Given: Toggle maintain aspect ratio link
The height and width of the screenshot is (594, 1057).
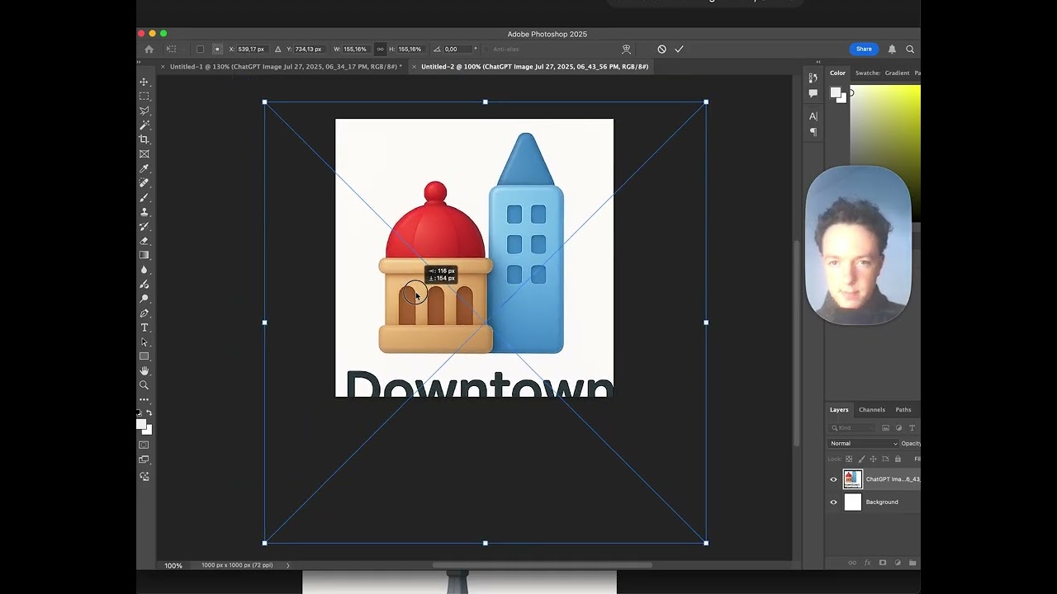Looking at the screenshot, I should (380, 49).
